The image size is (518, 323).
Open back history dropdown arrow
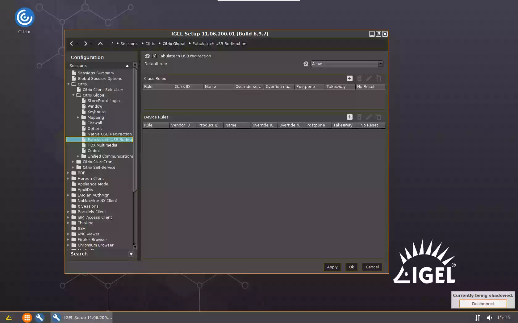click(x=77, y=44)
